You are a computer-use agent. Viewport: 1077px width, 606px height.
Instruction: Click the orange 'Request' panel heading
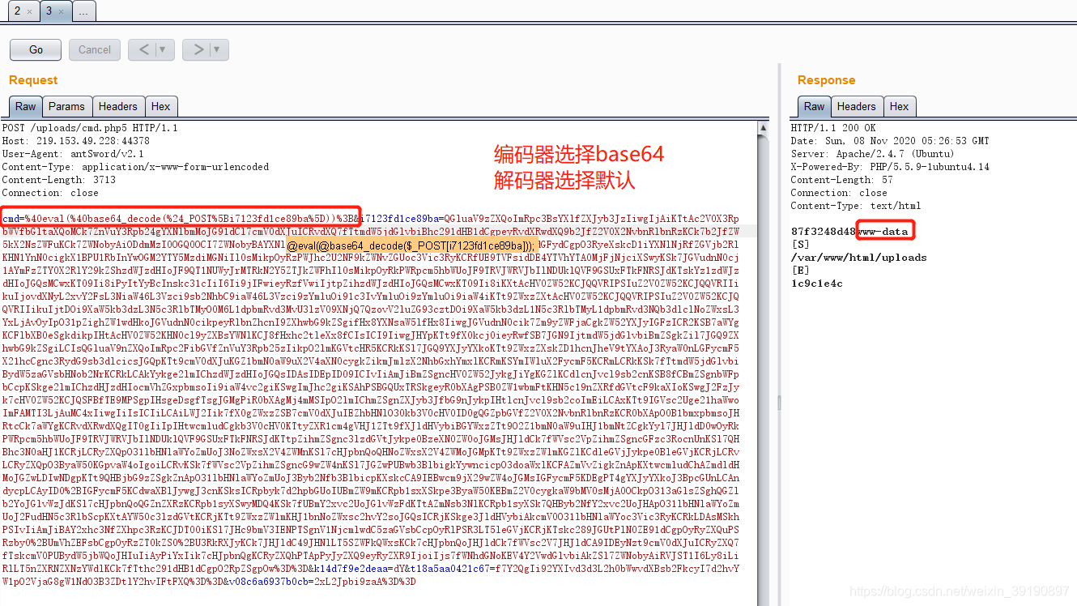(x=33, y=80)
